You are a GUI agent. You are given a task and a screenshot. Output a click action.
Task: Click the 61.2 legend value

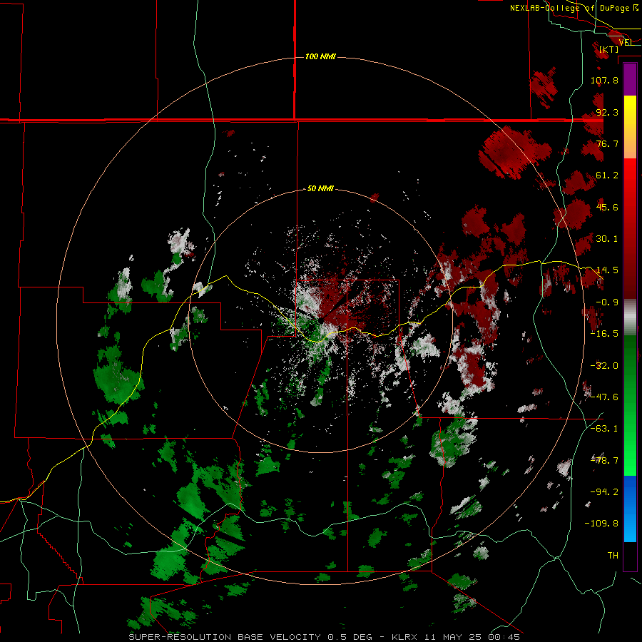pos(607,175)
